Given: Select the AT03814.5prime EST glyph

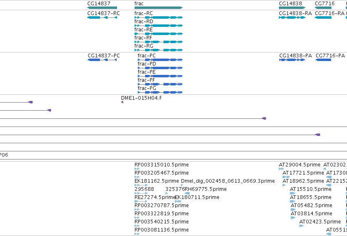Looking at the screenshot, I should tap(293, 218).
